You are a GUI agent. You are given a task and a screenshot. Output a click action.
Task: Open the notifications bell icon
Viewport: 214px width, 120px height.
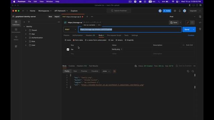point(180,11)
